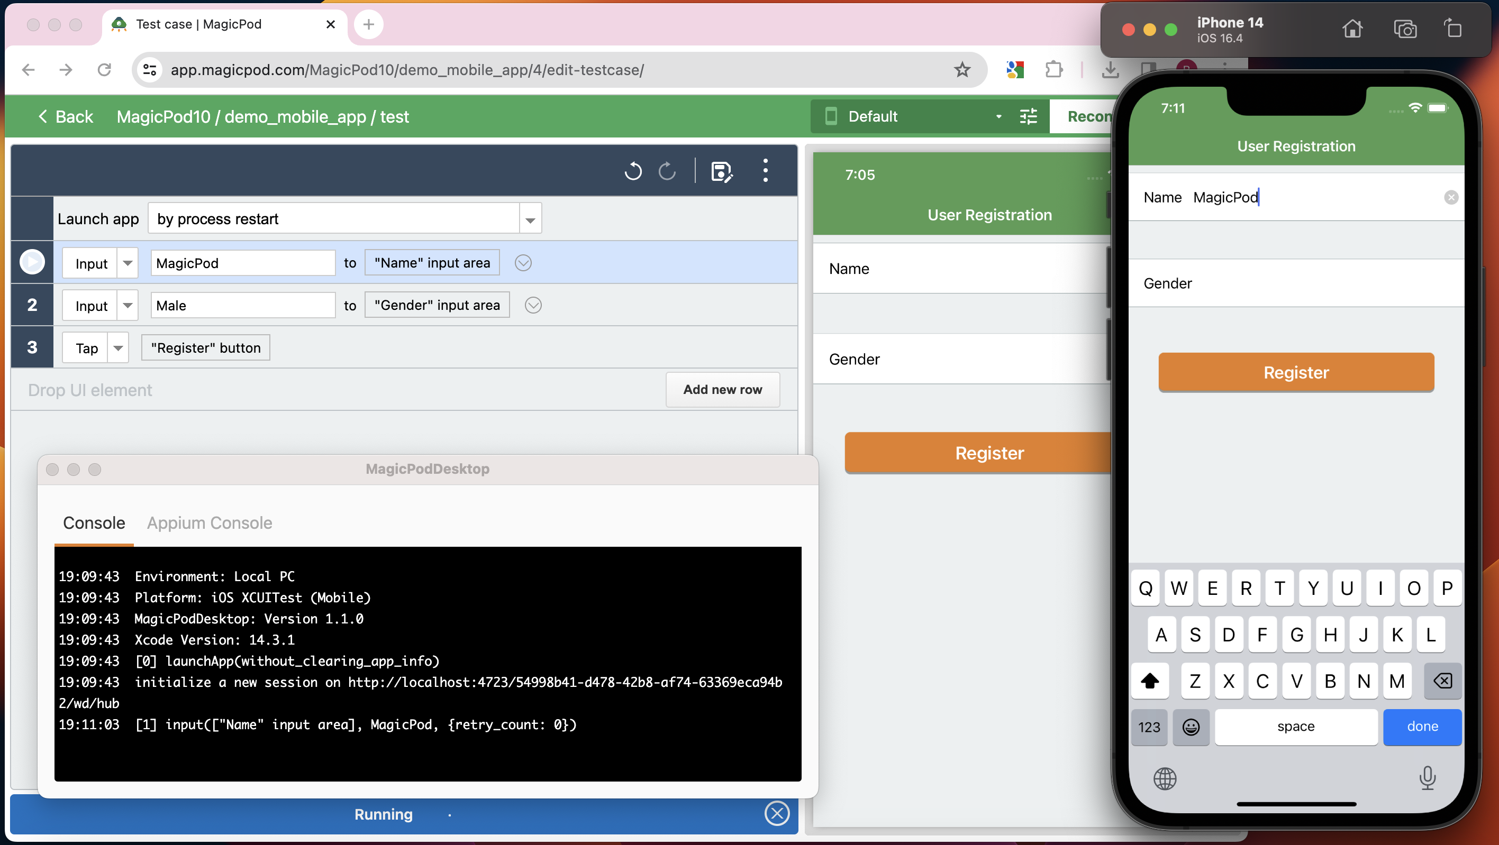Open options circle next to "Gender" input area

click(x=533, y=305)
